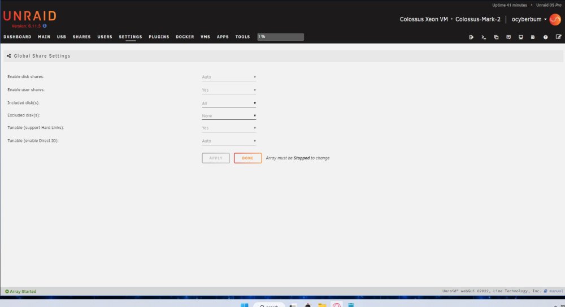The width and height of the screenshot is (565, 307).
Task: Open the ocyberbum user dropdown
Action: [x=529, y=19]
